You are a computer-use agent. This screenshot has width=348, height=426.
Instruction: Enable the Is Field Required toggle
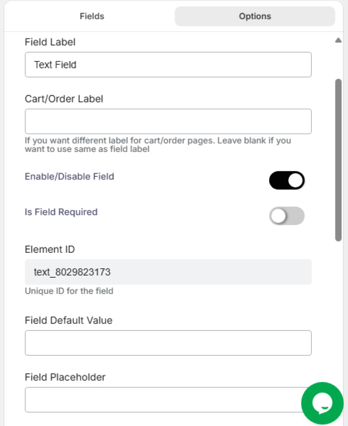tap(287, 216)
